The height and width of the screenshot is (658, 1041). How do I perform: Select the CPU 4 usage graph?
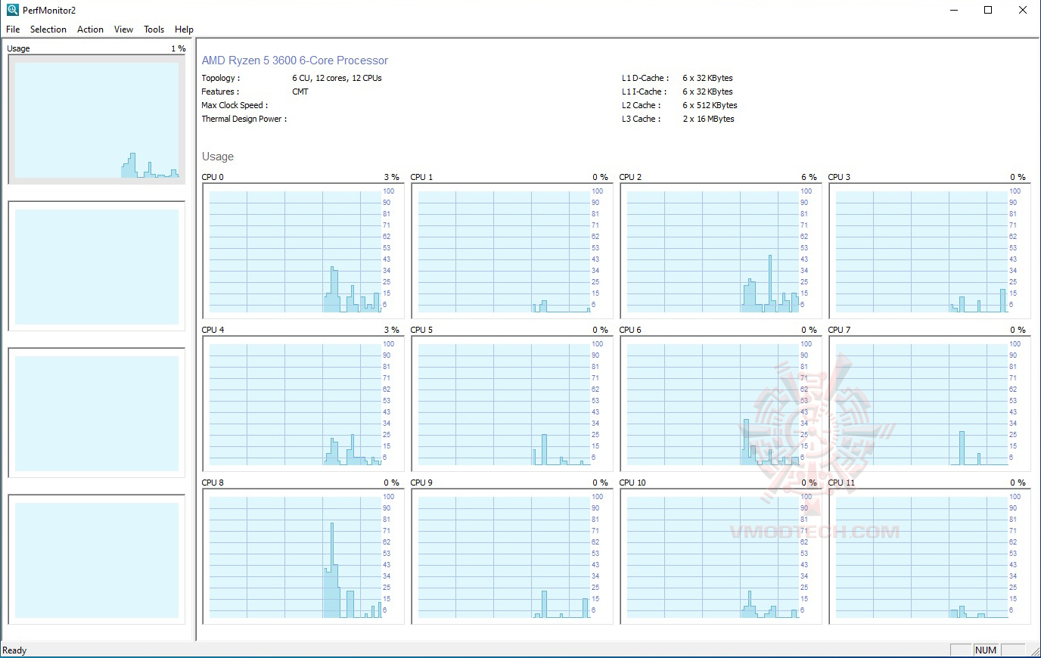(x=303, y=404)
